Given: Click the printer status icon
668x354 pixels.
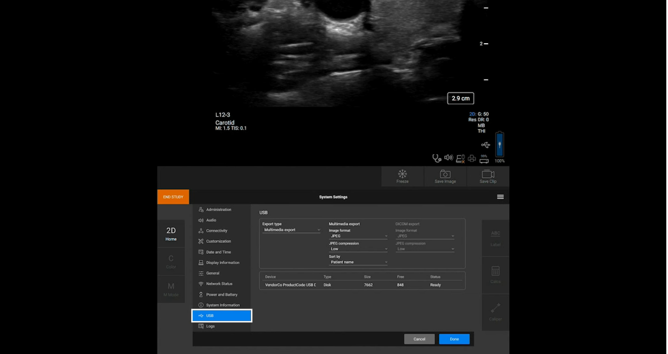Looking at the screenshot, I should coord(472,158).
